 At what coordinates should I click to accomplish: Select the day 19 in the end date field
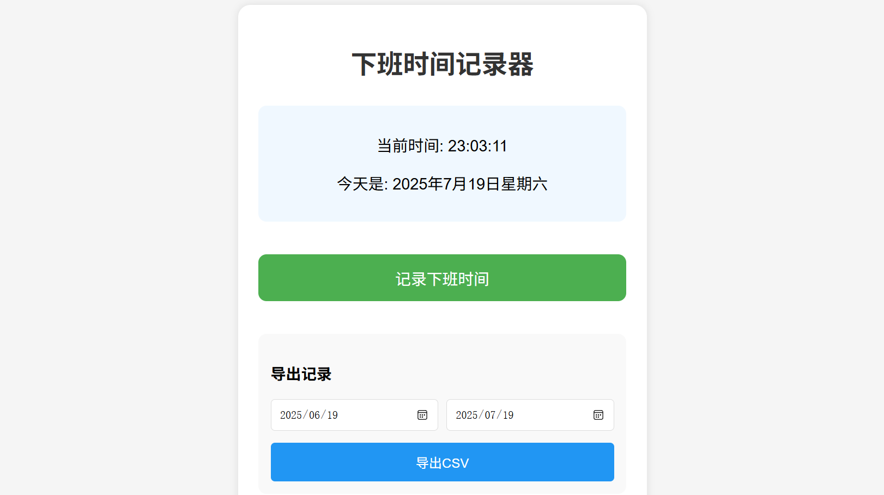click(508, 415)
